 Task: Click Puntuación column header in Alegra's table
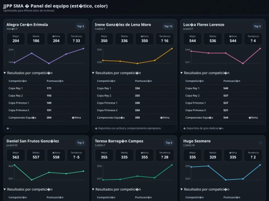click(55, 81)
